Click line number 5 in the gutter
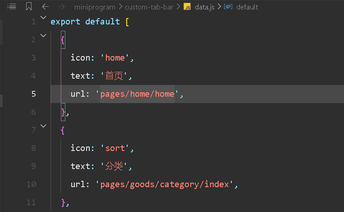This screenshot has width=344, height=212. point(33,94)
